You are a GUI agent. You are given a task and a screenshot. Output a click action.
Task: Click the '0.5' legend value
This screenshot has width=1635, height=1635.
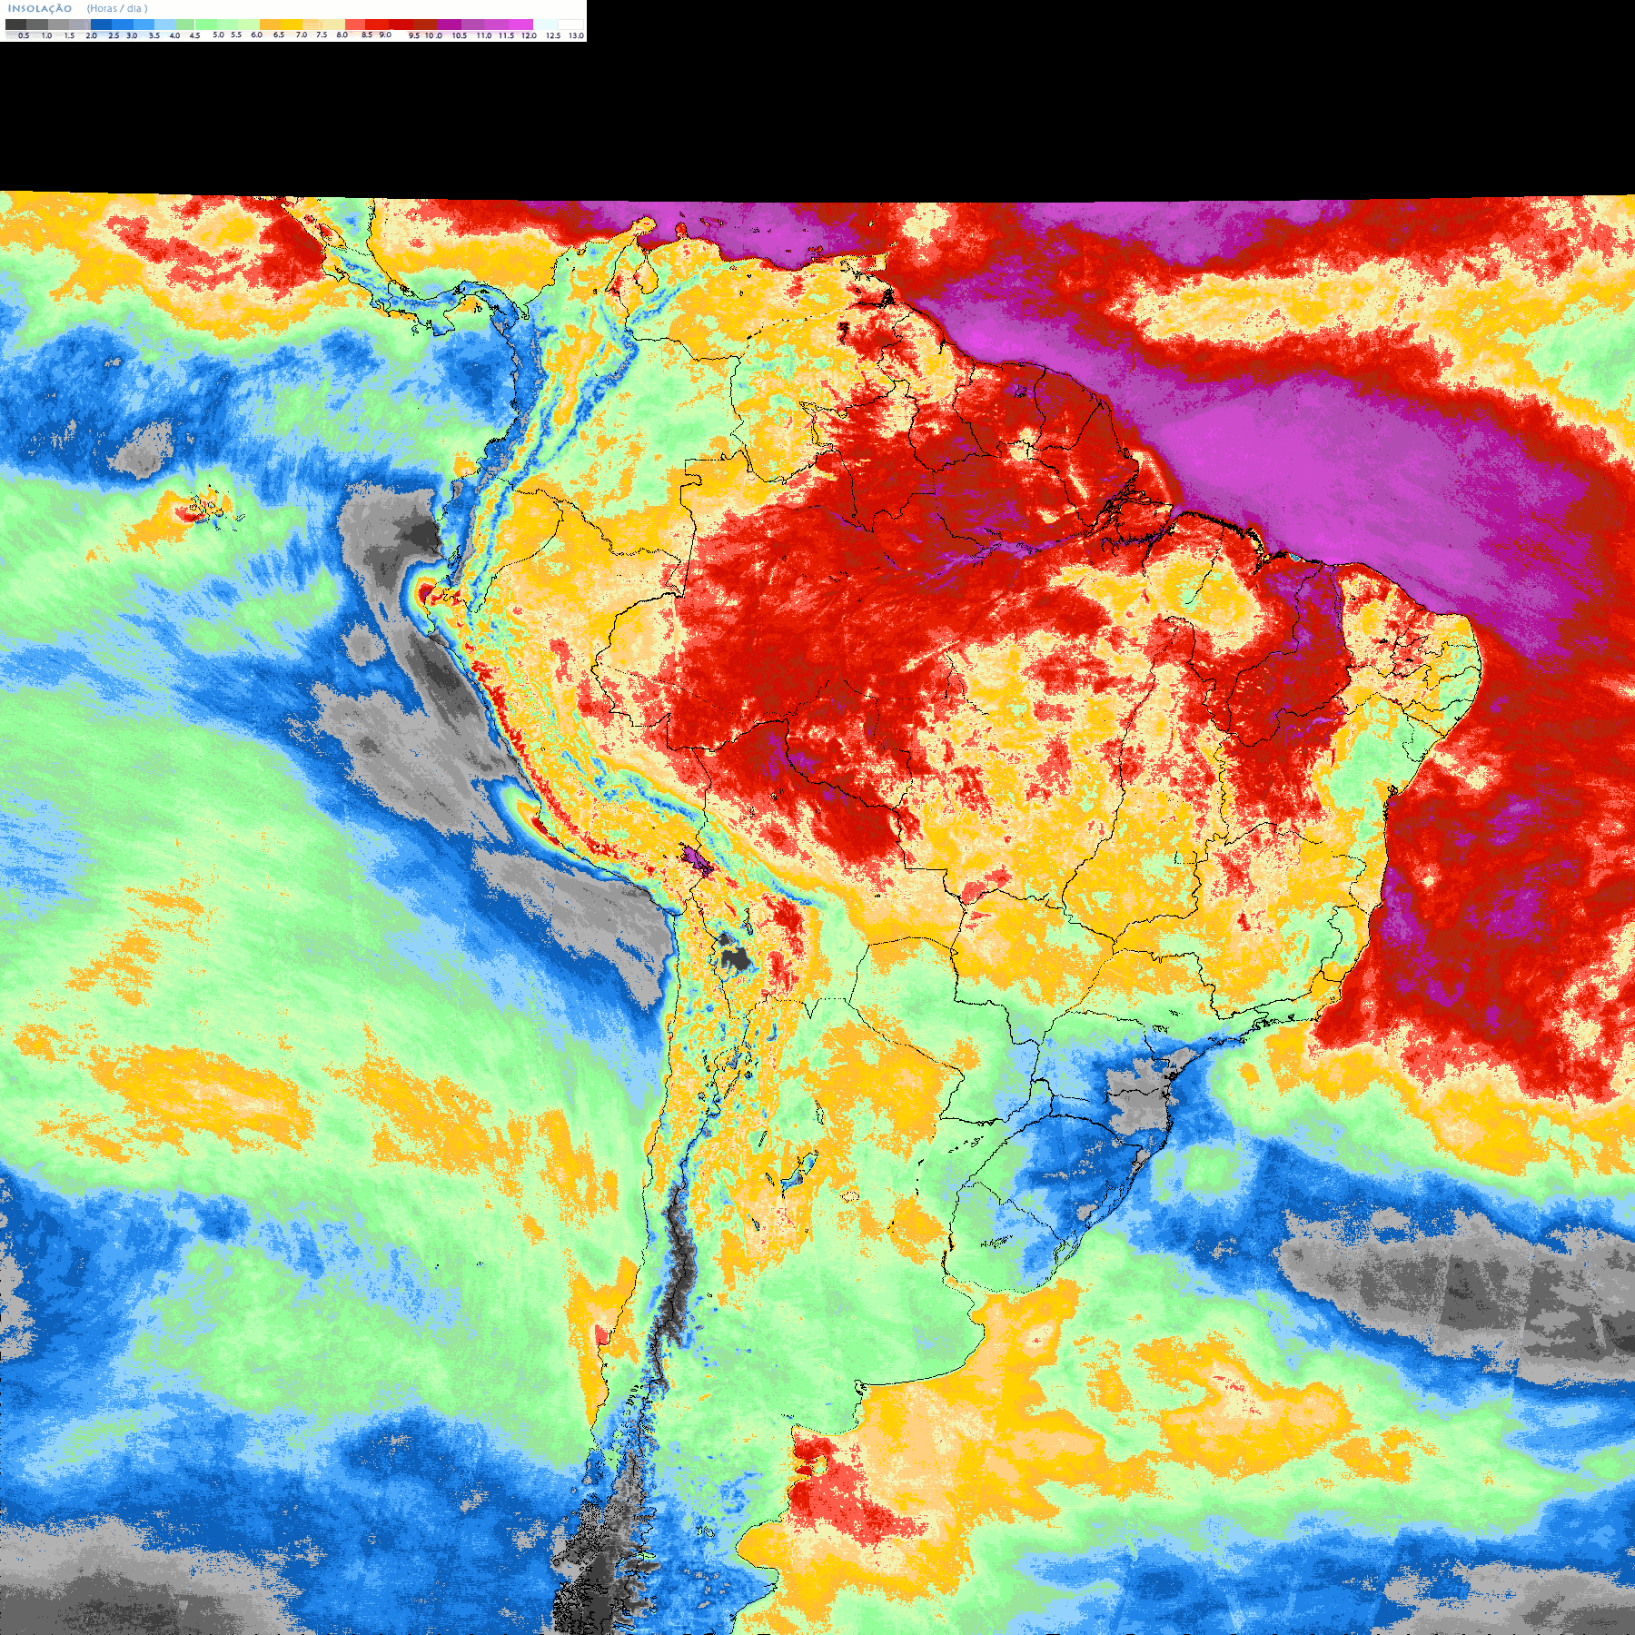[x=24, y=35]
